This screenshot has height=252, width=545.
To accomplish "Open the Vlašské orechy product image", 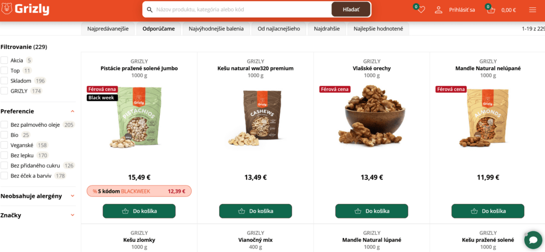I will 371,116.
